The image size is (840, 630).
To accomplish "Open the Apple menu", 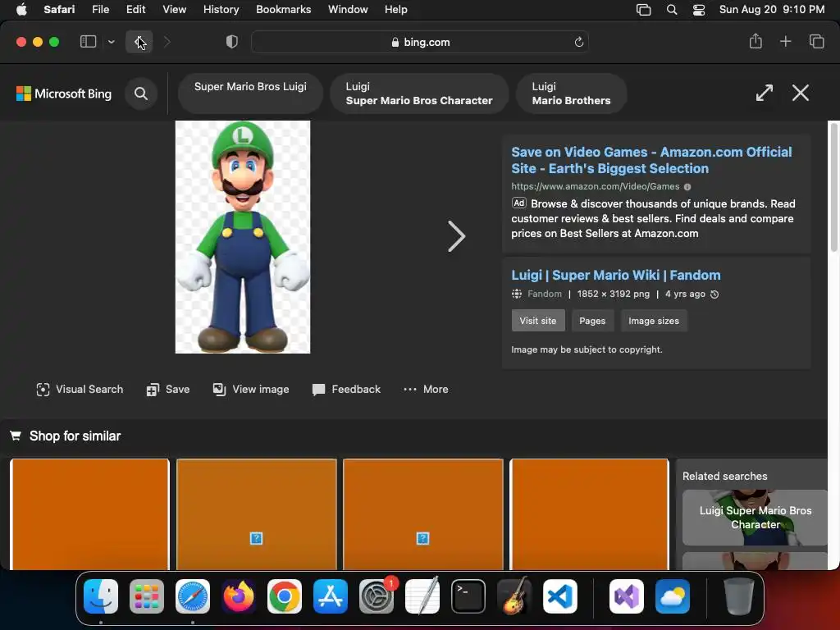I will [x=21, y=10].
